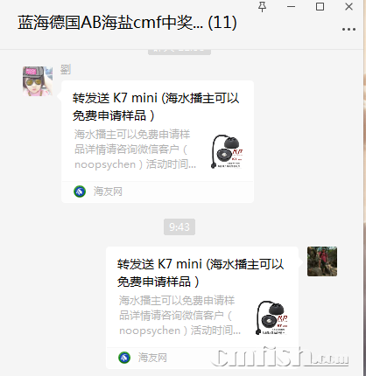366x376 pixels.
Task: Click 海友网 source label in sent card
Action: (x=152, y=358)
